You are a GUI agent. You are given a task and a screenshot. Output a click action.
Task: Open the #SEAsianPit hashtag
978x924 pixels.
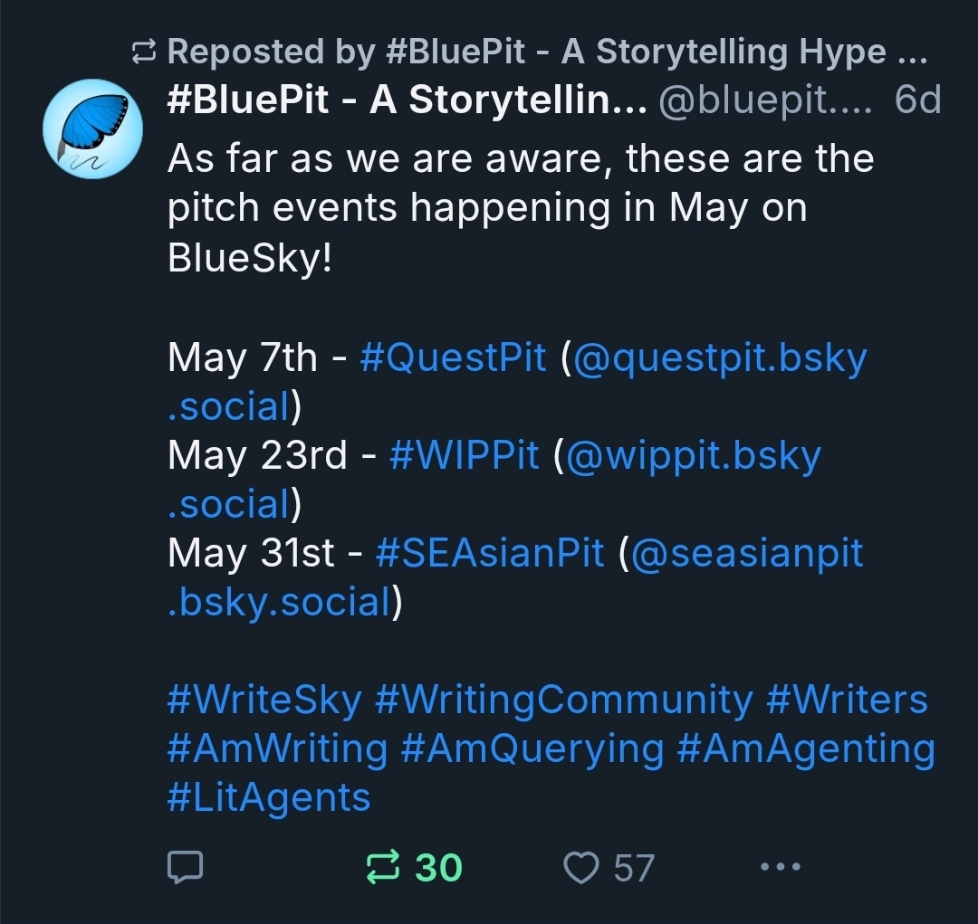(x=489, y=553)
